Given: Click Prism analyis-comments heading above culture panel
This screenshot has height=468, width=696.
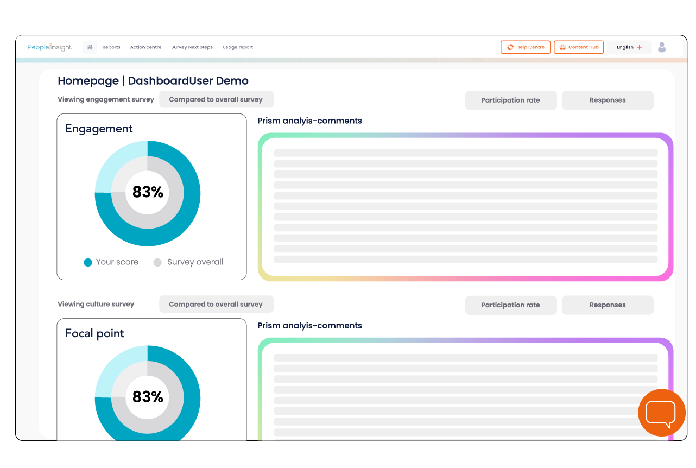Looking at the screenshot, I should [x=309, y=325].
